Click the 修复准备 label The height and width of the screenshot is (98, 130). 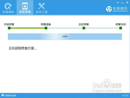[46, 24]
